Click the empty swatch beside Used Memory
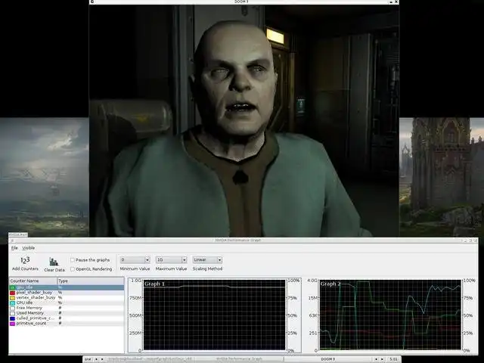484x363 pixels. 12,313
